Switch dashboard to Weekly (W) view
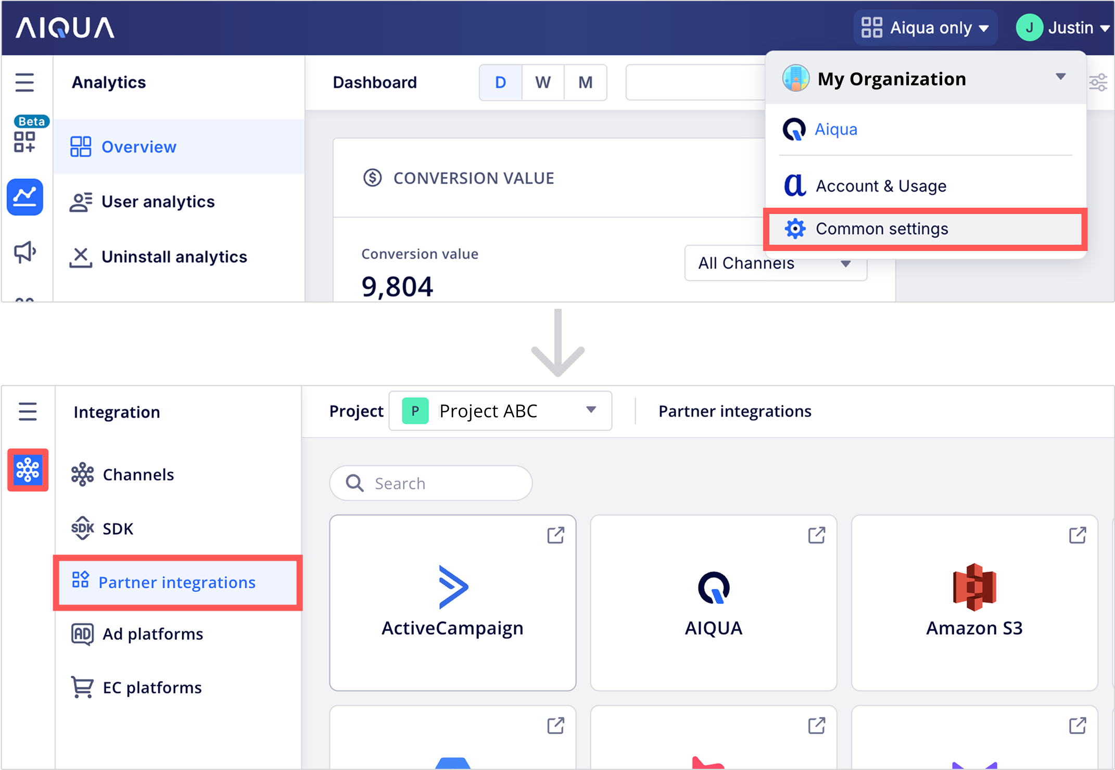Screen dimensions: 1115x770 pos(543,82)
